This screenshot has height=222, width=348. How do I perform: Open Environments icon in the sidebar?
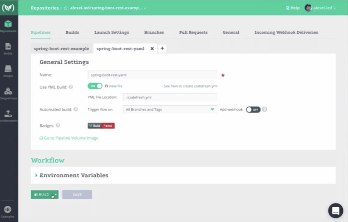coord(8,115)
